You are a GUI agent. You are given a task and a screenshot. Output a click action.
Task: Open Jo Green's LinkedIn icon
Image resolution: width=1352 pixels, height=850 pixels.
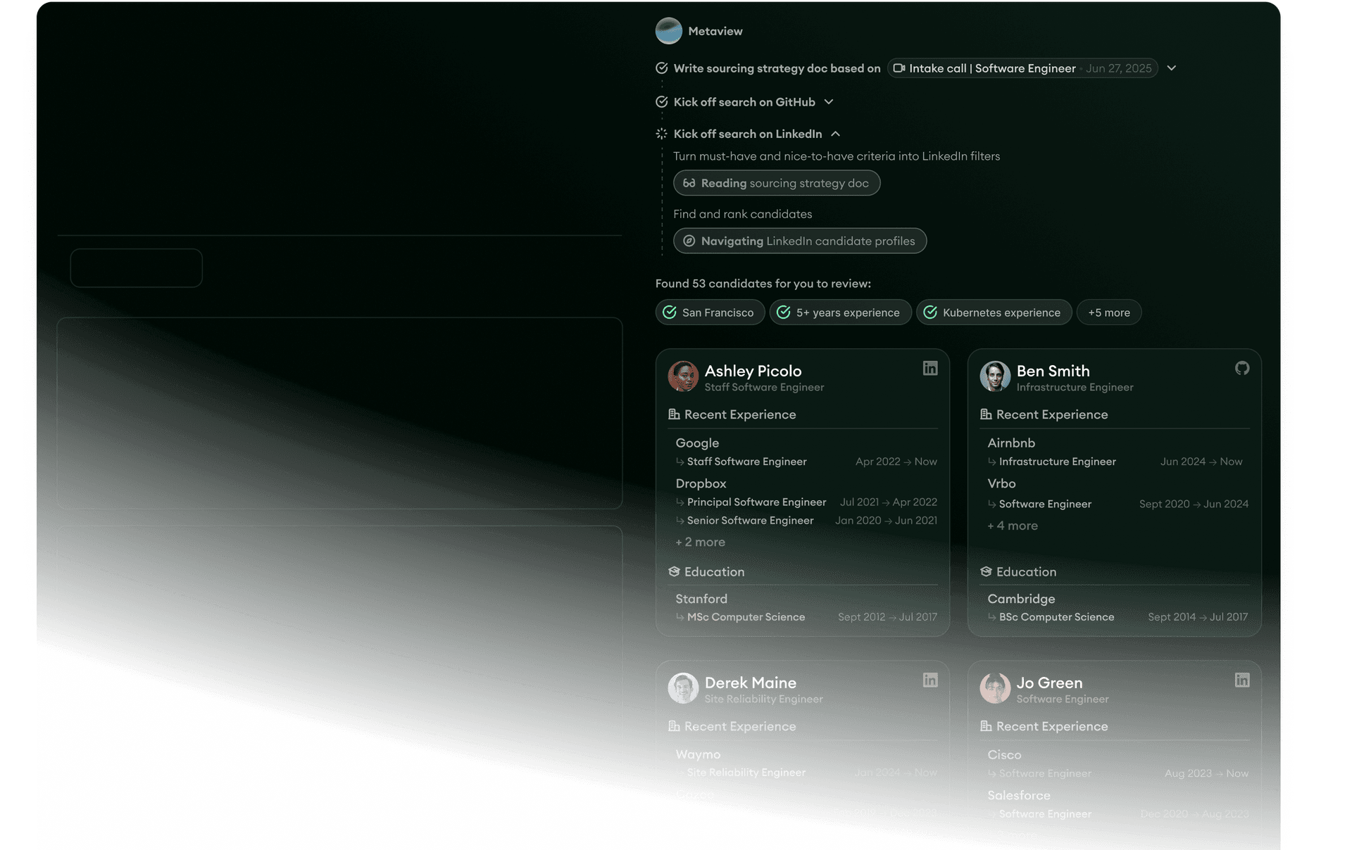coord(1241,680)
